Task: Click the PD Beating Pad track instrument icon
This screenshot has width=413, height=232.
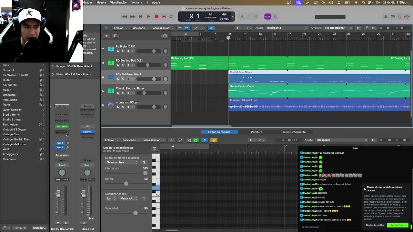Action: pyautogui.click(x=111, y=63)
